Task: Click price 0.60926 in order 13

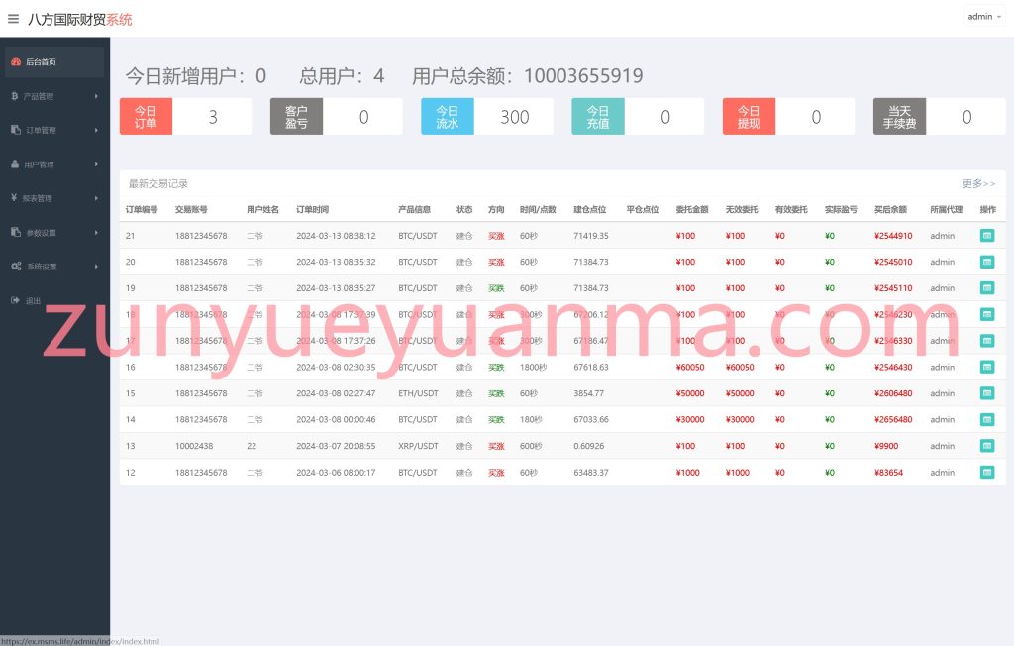Action: [x=589, y=446]
